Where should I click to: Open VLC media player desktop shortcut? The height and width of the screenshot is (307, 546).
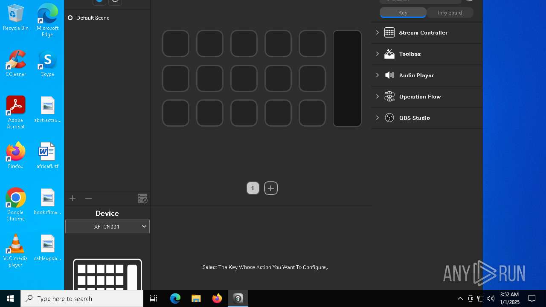[x=16, y=251]
